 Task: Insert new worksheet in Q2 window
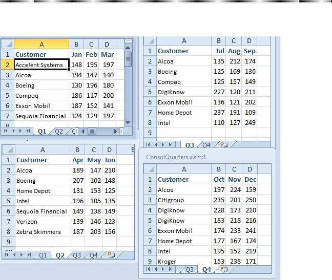[x=111, y=255]
